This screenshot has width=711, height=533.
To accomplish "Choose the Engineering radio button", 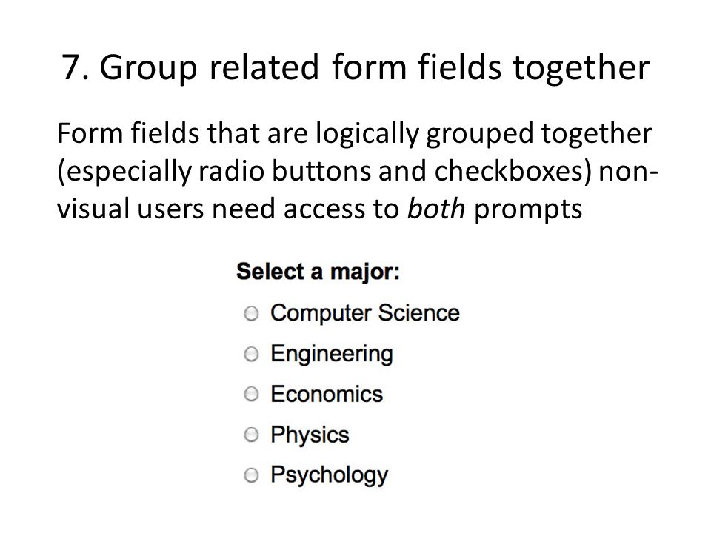I will 251,354.
